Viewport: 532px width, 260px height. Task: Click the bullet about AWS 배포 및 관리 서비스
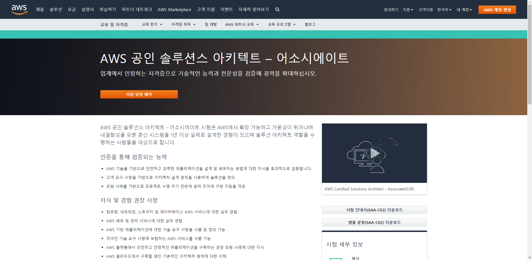pyautogui.click(x=144, y=221)
